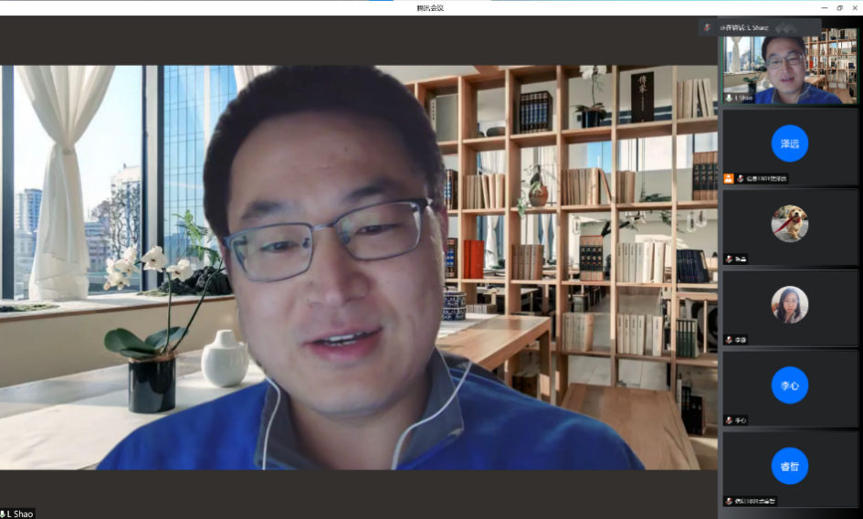The image size is (863, 519).
Task: Click the muted mic icon on dog avatar tile
Action: pos(729,259)
